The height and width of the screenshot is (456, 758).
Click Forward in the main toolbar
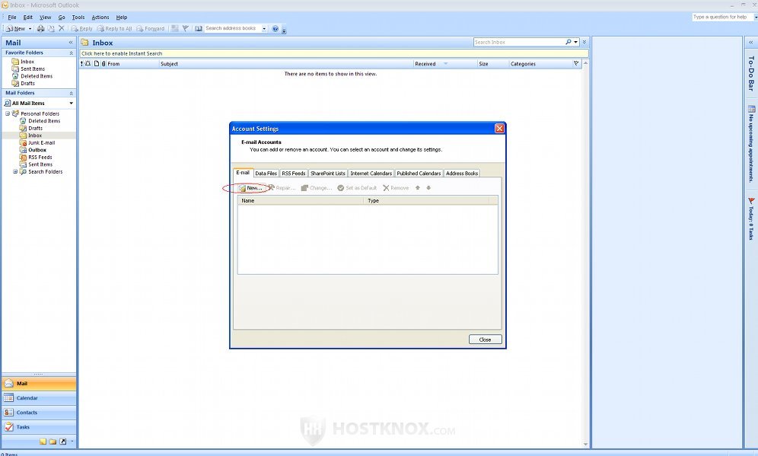tap(151, 28)
